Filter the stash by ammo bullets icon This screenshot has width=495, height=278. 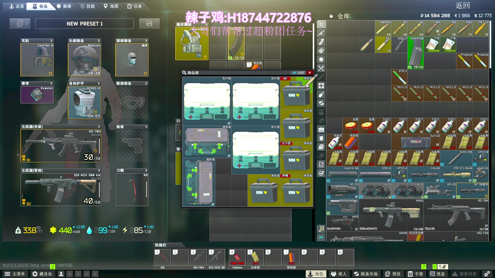pyautogui.click(x=321, y=51)
